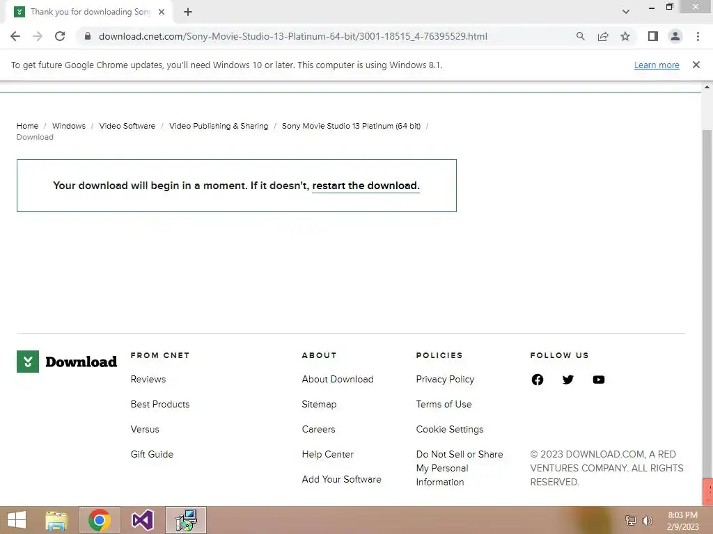Click the green Download logo
Viewport: 713px width, 534px height.
tap(67, 362)
